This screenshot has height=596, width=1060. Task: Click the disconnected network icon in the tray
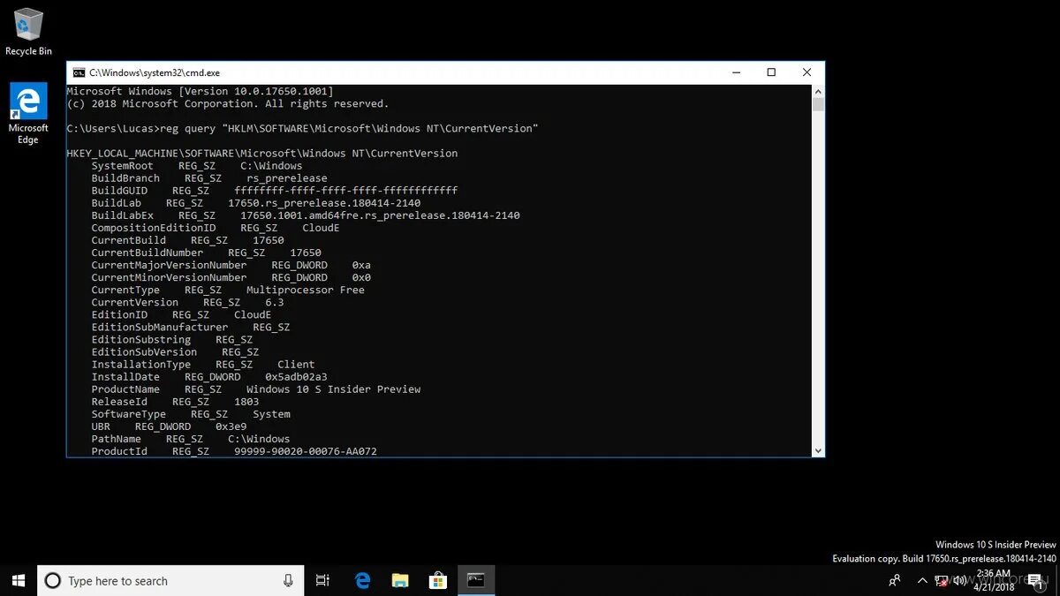[x=942, y=580]
